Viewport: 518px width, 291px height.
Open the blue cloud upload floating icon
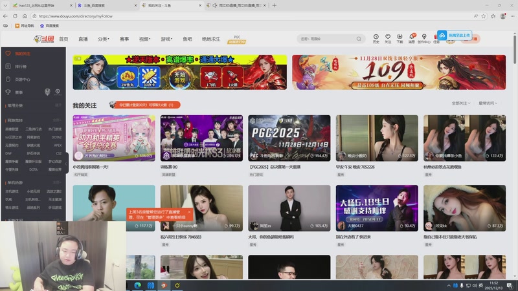point(442,36)
